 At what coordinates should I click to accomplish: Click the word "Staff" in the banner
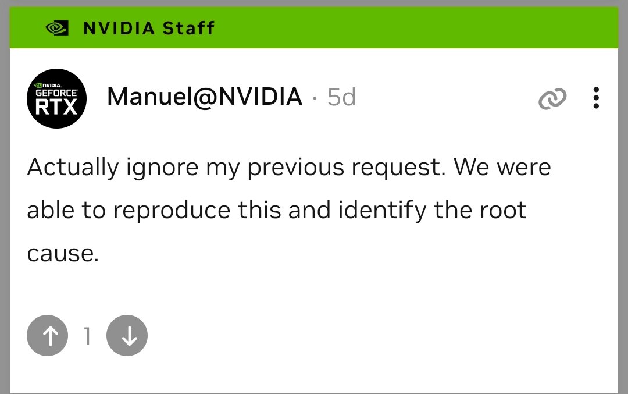tap(188, 28)
